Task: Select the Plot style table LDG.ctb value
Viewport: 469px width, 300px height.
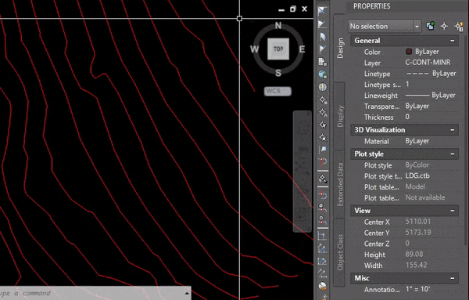Action: [417, 175]
